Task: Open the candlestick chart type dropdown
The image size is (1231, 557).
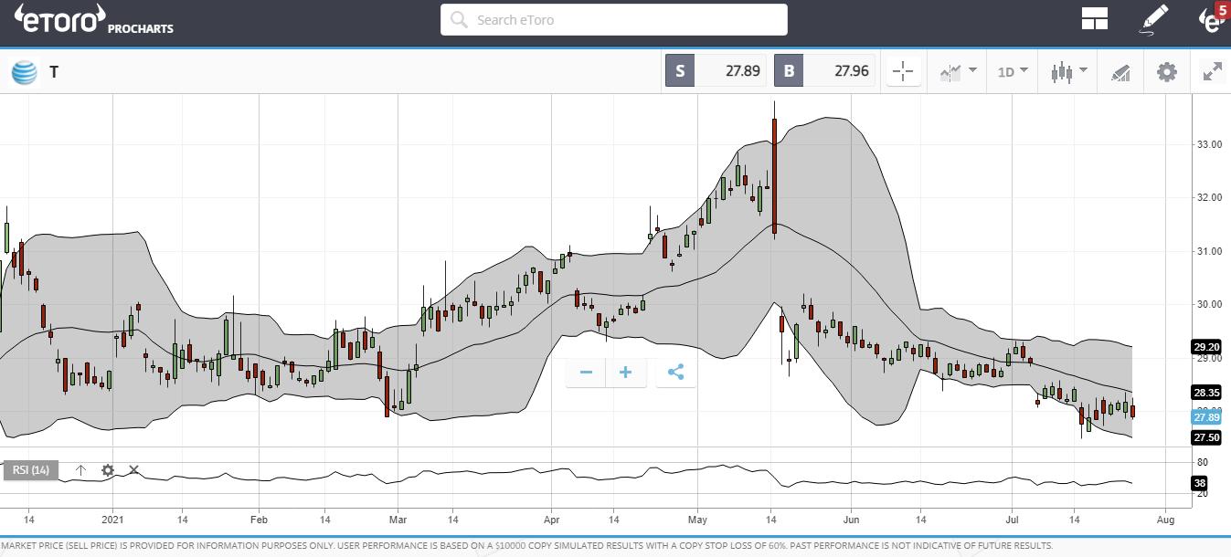Action: [1068, 71]
